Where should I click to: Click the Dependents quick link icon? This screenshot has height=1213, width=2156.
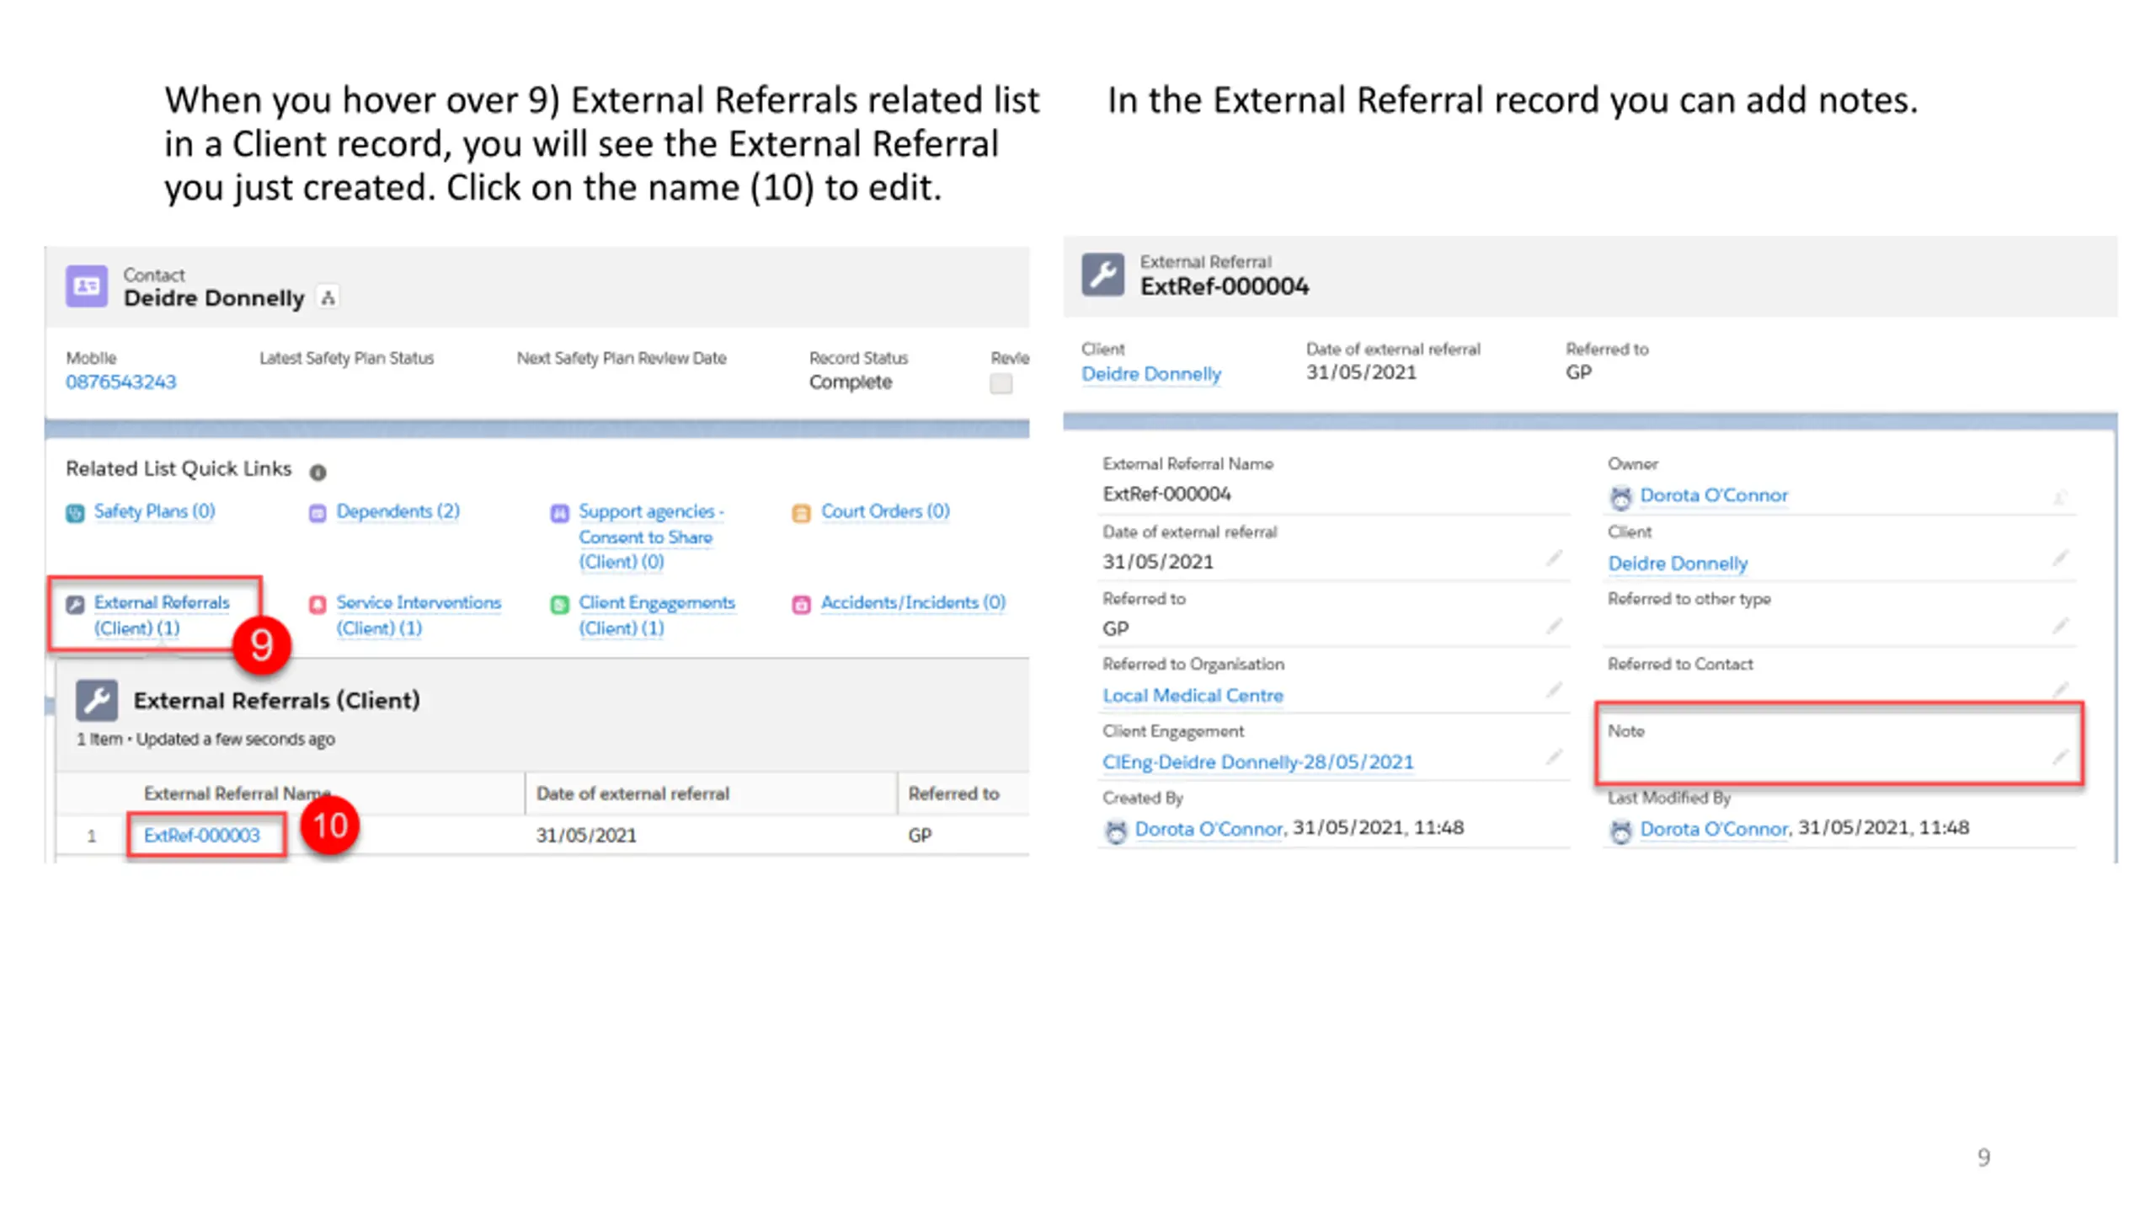318,513
